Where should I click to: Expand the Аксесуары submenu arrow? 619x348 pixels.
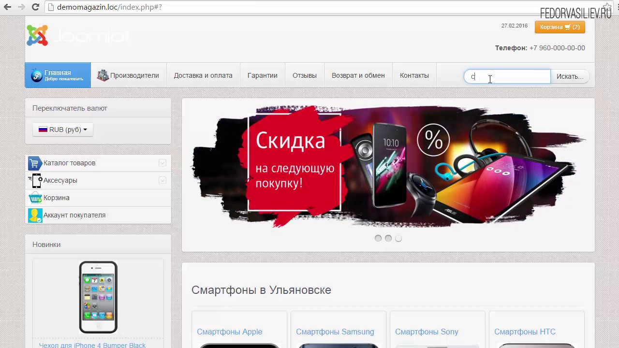click(162, 180)
